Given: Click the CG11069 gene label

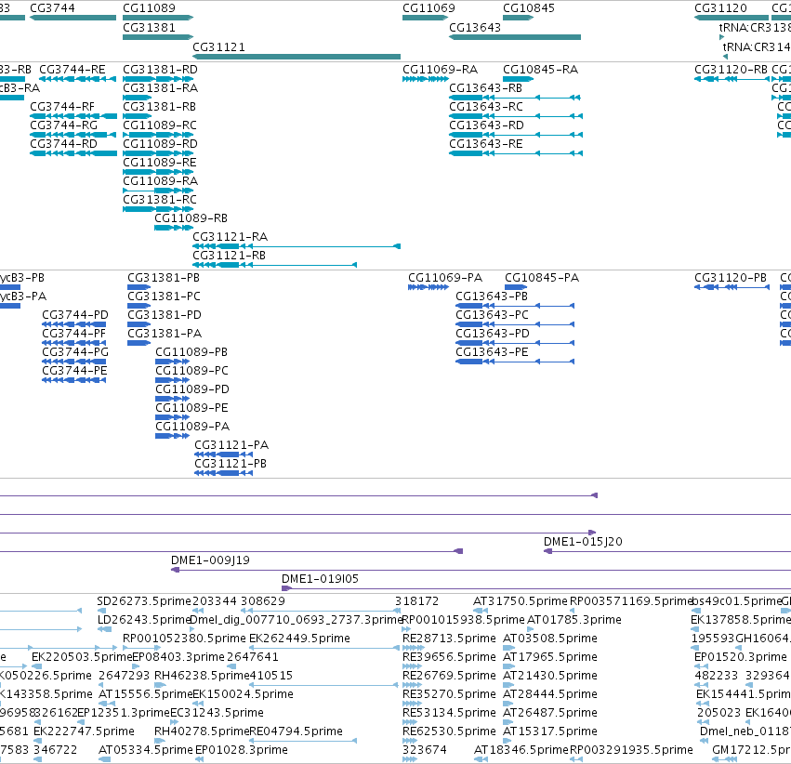Looking at the screenshot, I should pos(428,8).
